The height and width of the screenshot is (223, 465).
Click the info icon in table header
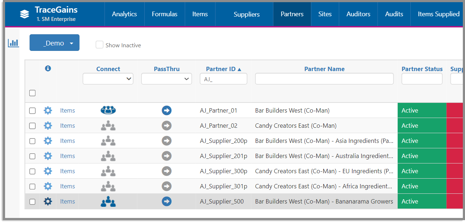pos(48,69)
